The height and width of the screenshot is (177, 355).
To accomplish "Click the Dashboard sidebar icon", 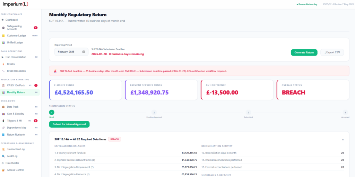I will click(3, 20).
